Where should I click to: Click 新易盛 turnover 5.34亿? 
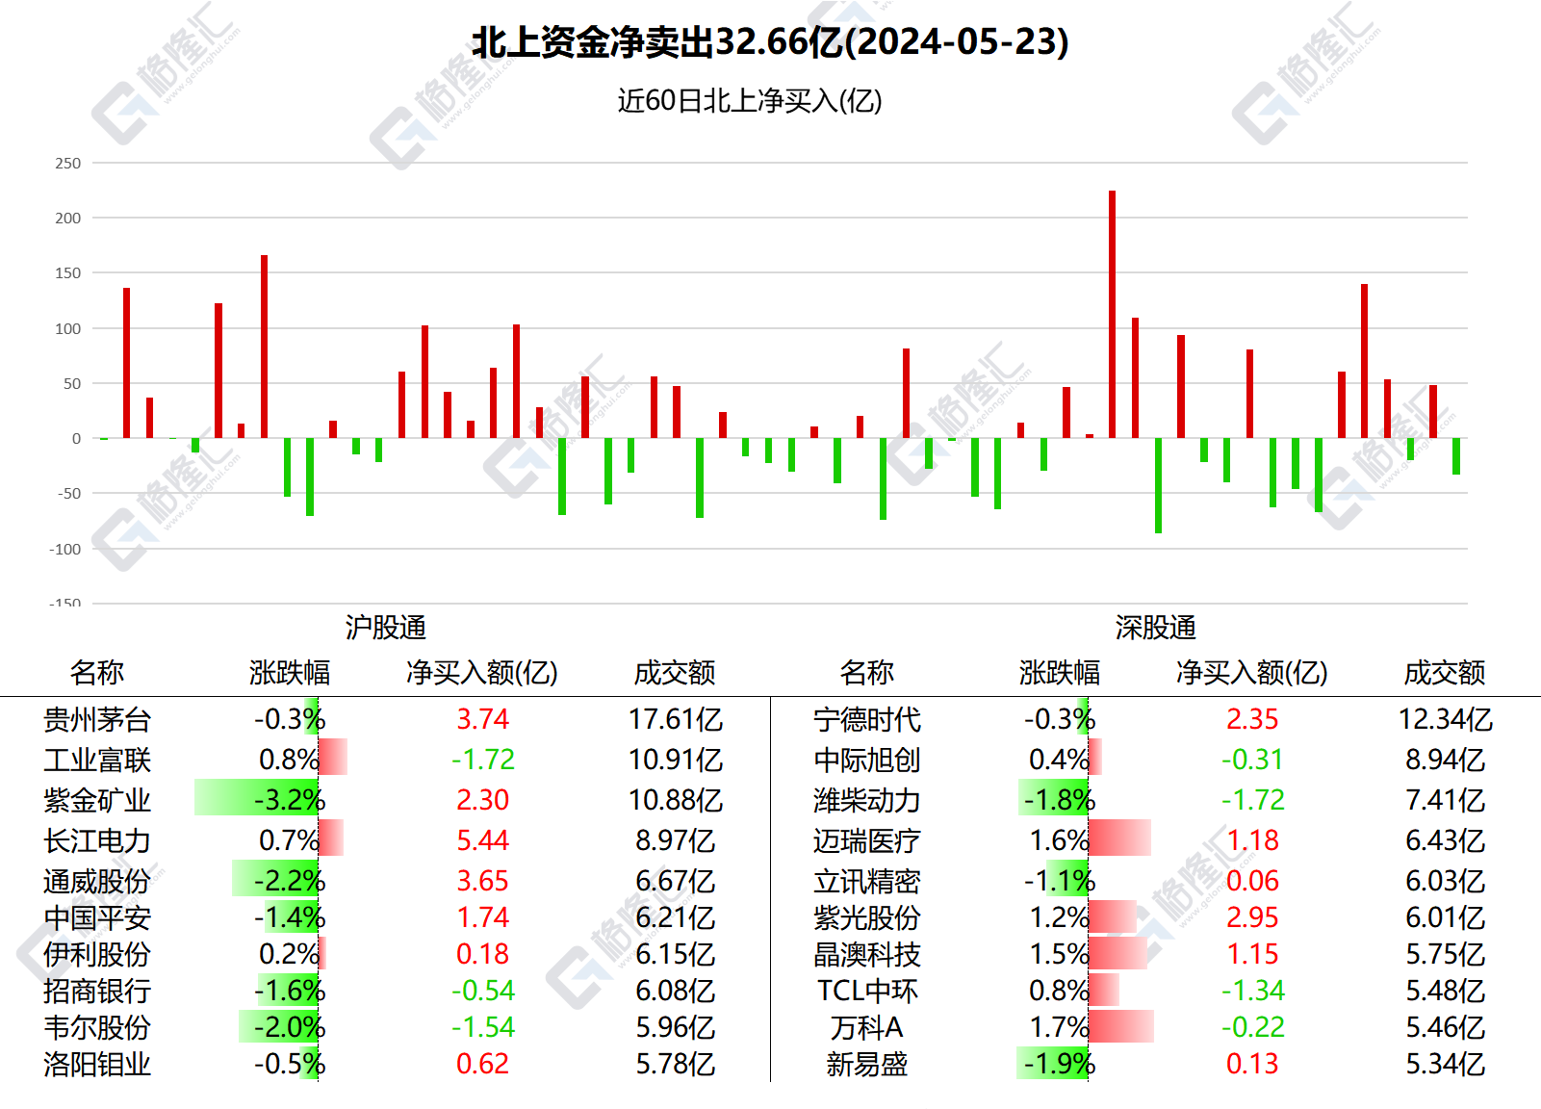coord(1446,1064)
